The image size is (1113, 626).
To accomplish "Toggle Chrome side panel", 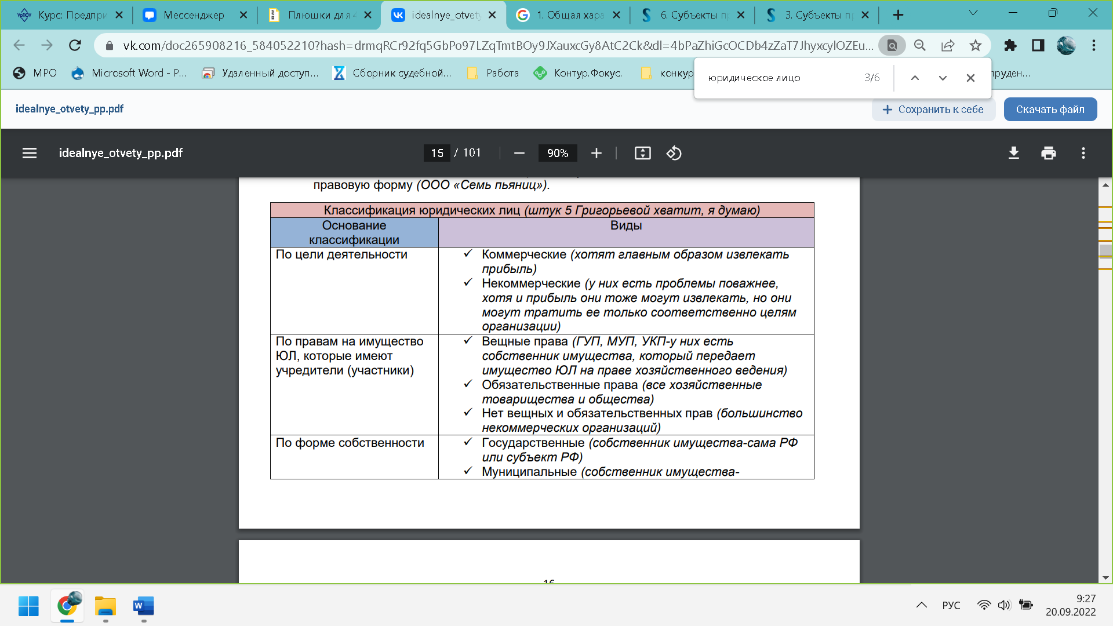I will tap(1038, 45).
